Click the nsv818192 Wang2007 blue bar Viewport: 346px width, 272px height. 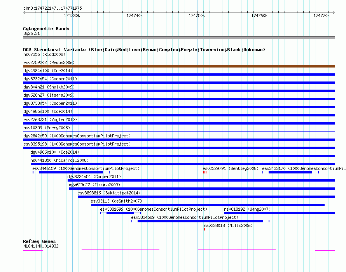click(x=280, y=213)
